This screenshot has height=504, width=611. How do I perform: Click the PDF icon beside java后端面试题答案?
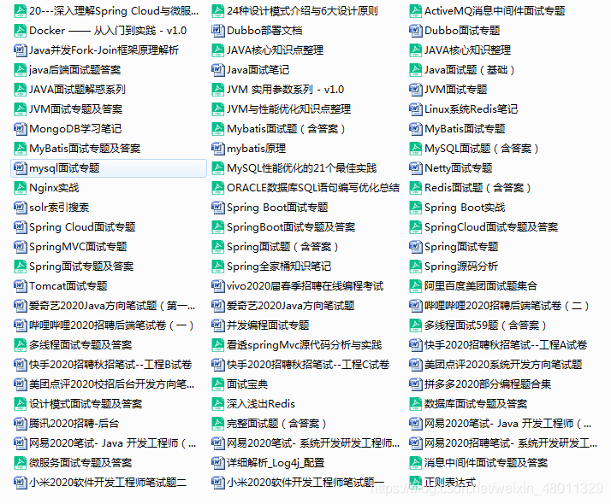click(20, 70)
